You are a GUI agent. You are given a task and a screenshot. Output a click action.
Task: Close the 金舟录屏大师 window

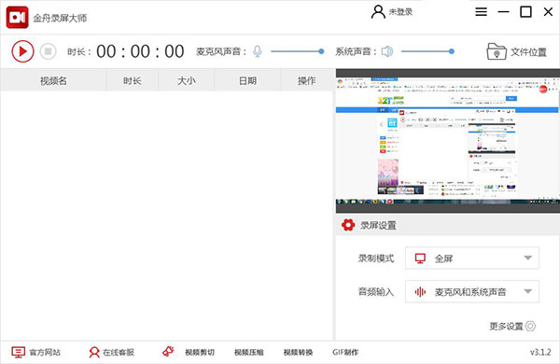click(548, 12)
